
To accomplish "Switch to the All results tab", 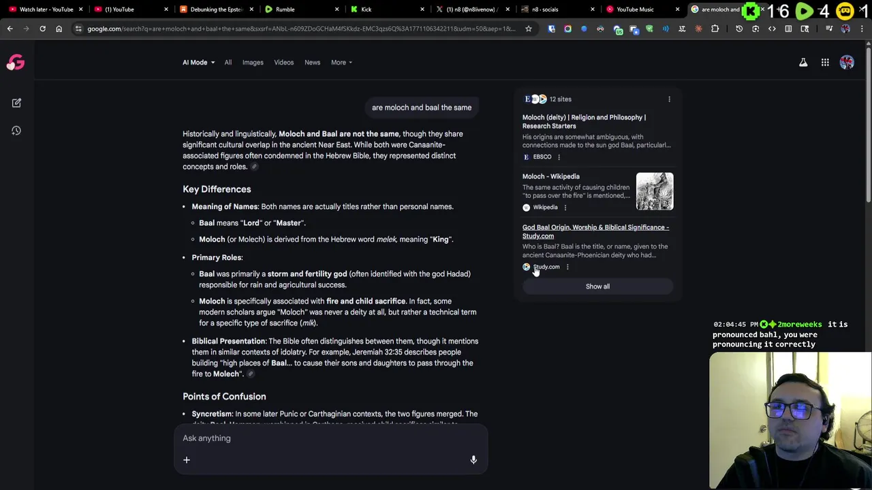I will (228, 63).
